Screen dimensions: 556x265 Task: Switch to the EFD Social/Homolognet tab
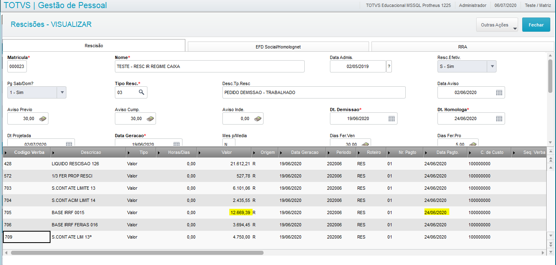pos(278,47)
